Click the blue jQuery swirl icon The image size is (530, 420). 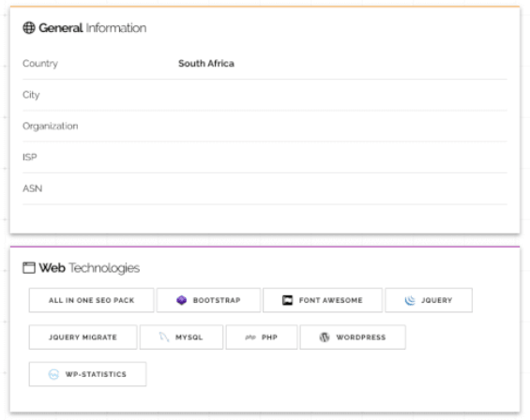(x=410, y=300)
